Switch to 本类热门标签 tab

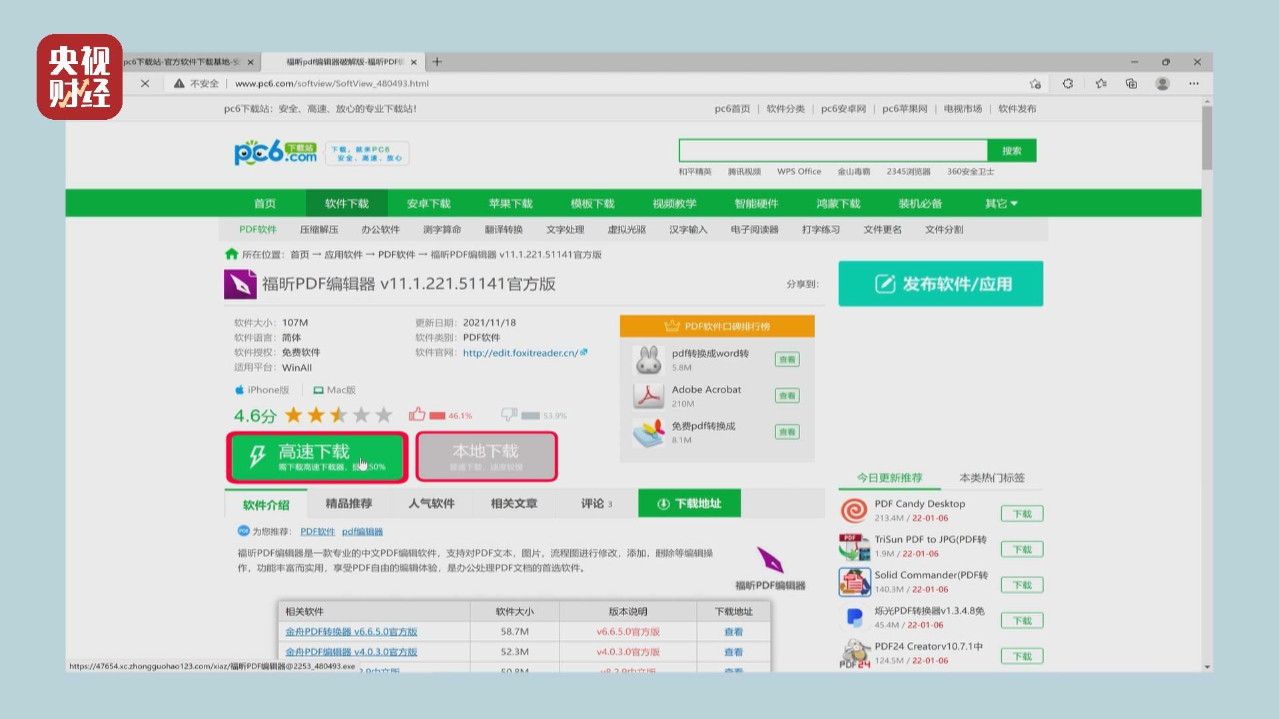[992, 478]
